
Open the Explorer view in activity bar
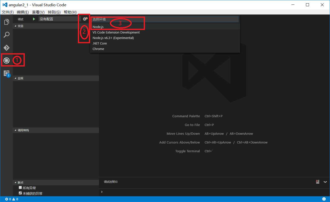(7, 22)
